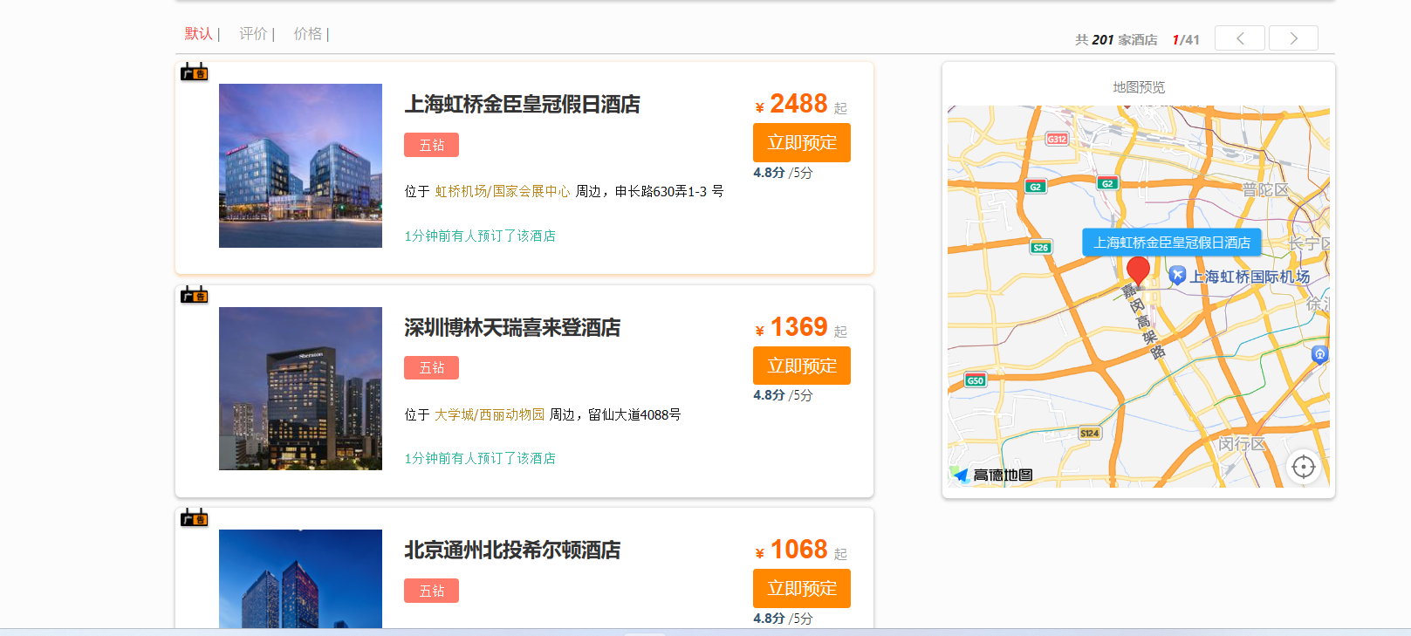The width and height of the screenshot is (1411, 636).
Task: Click 4.8分 rating under price 2488
Action: [x=769, y=173]
